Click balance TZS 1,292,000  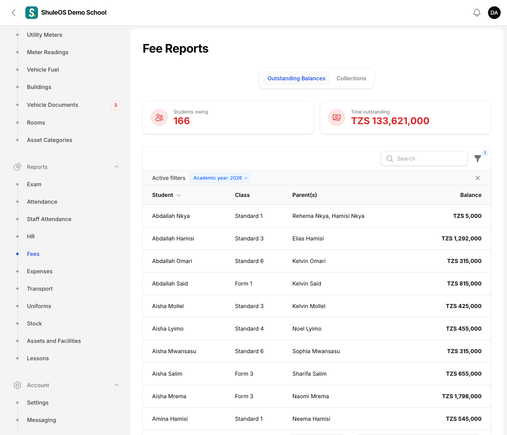click(461, 238)
